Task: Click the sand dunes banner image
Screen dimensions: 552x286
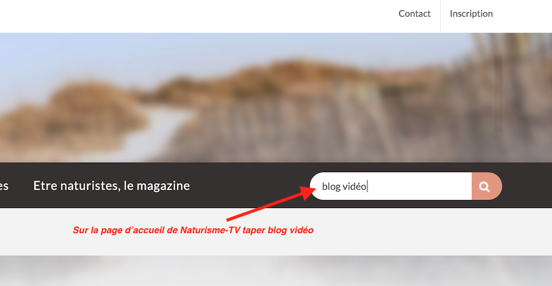Action: tap(276, 98)
